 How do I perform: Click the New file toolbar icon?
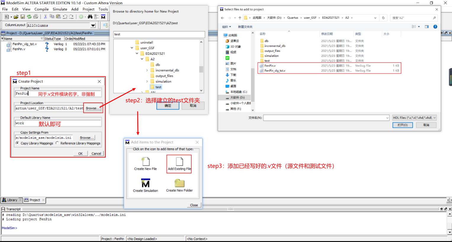coord(7,17)
